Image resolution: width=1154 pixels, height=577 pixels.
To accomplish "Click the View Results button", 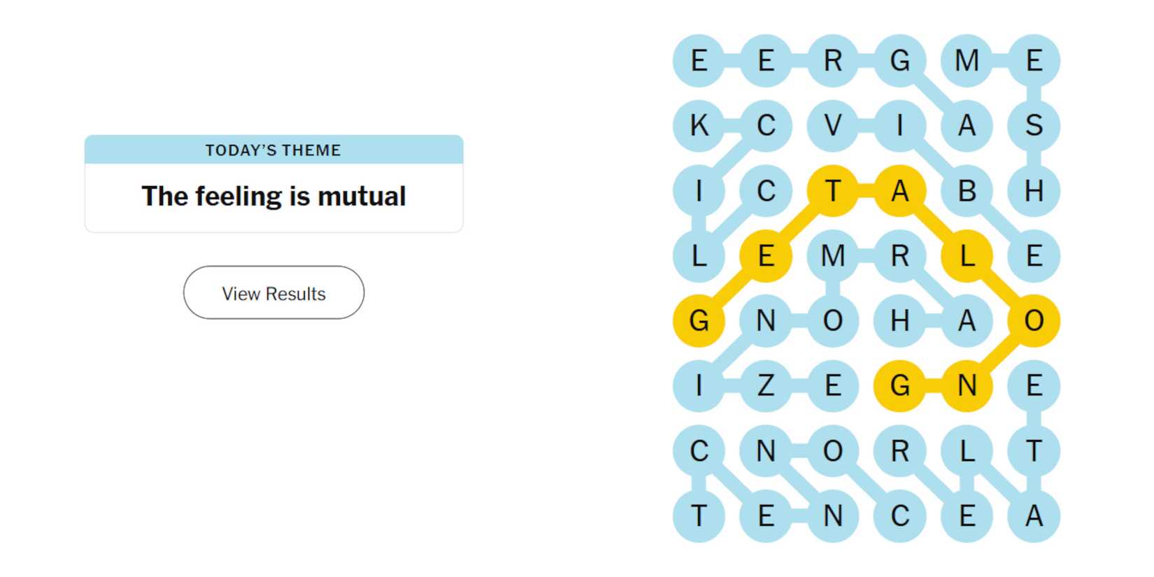I will pos(273,293).
